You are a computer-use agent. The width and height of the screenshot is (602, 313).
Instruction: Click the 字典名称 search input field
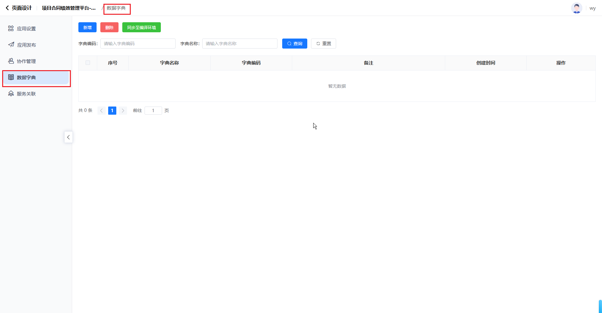[x=240, y=44]
